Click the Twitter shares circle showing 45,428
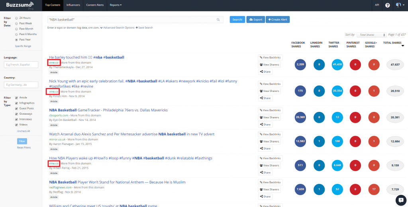 tap(337, 64)
